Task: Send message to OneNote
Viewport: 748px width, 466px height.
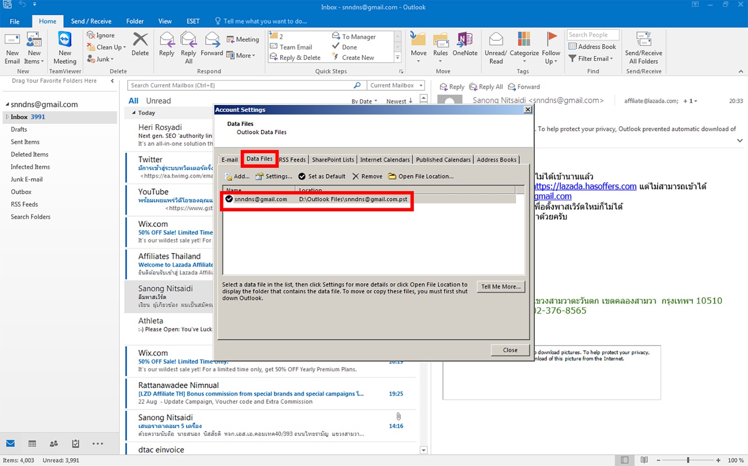Action: click(465, 44)
